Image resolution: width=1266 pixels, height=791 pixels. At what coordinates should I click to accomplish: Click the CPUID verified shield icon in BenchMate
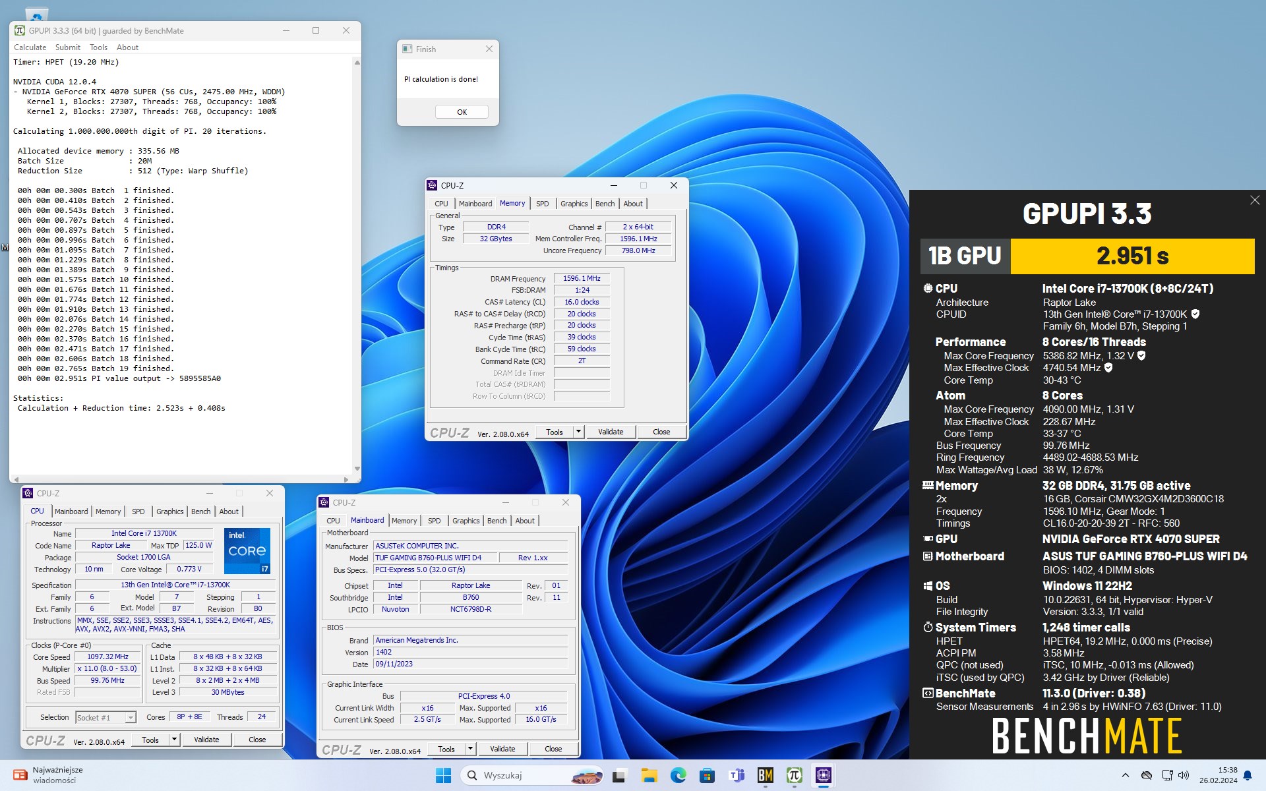tap(1195, 314)
